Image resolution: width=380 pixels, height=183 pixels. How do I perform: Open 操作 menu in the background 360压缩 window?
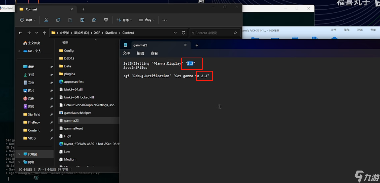[347, 30]
